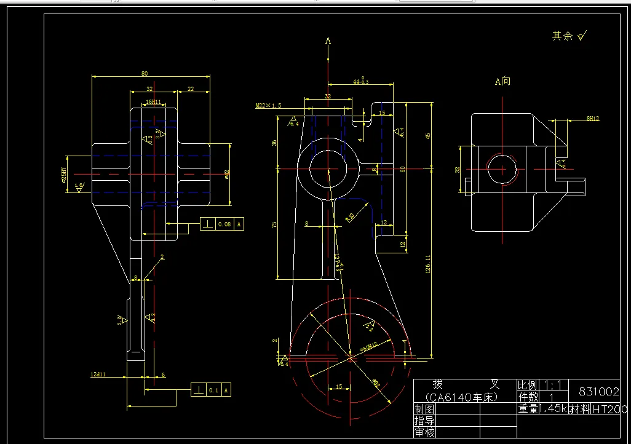Click perpendicularity symbol beside 0.1
631x444 pixels.
click(199, 390)
